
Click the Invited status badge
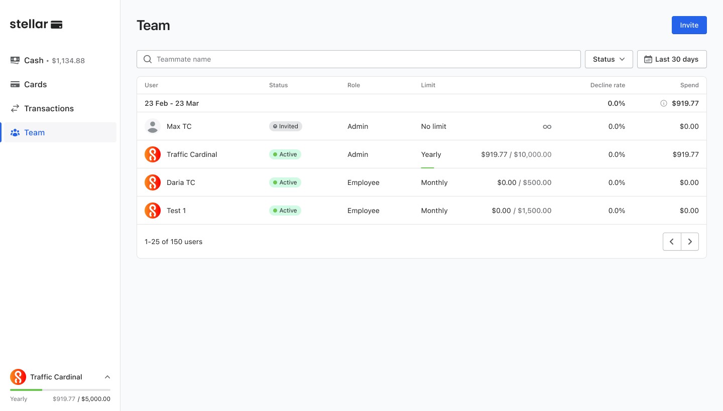[286, 126]
